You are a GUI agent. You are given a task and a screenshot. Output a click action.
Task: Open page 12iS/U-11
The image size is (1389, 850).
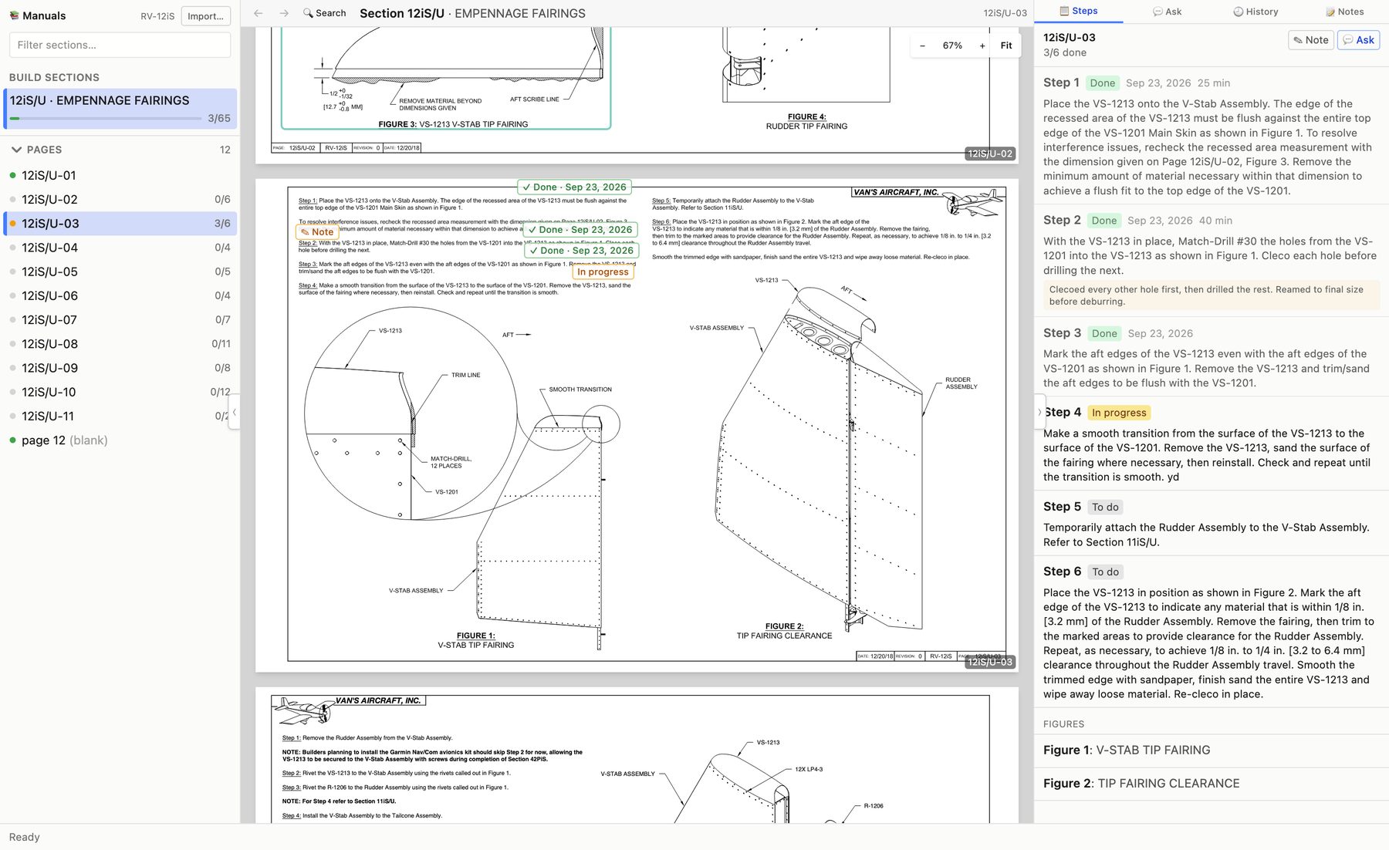[x=120, y=416]
